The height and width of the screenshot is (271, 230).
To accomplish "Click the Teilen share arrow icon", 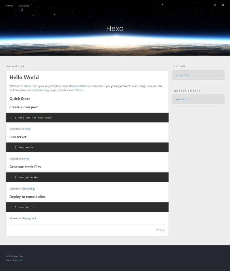I will pyautogui.click(x=157, y=230).
